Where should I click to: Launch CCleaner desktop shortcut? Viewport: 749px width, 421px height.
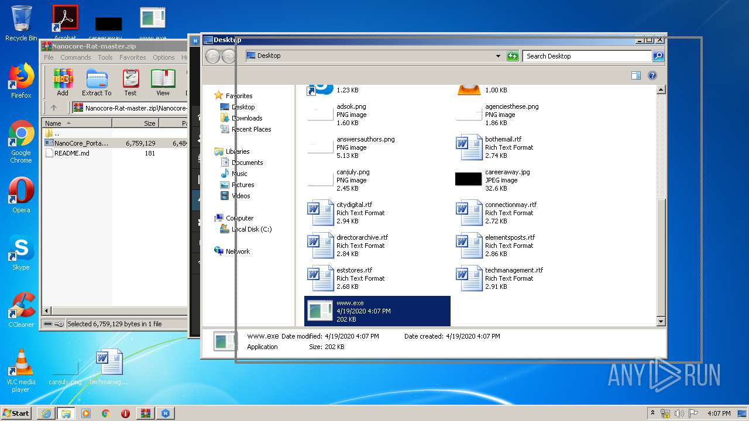point(21,310)
